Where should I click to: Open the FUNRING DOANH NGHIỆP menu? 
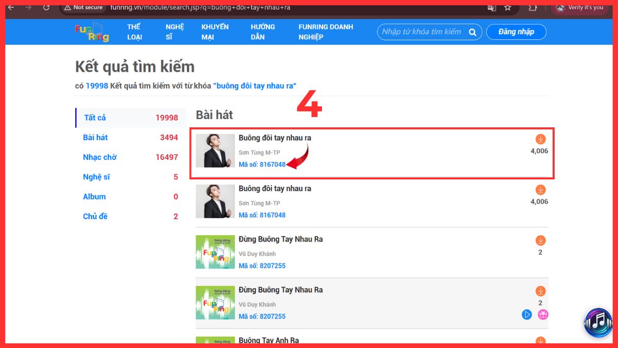pos(325,32)
